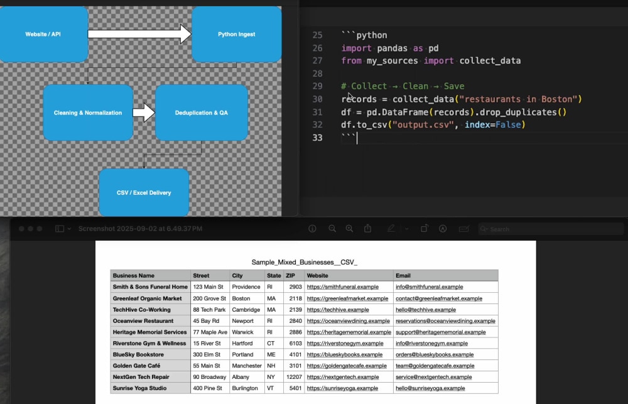
Task: Click code line 26 'import pandas as pd'
Action: tap(390, 48)
